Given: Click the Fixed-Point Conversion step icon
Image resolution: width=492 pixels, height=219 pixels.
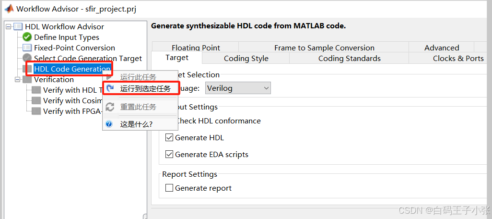Looking at the screenshot, I should pyautogui.click(x=27, y=48).
